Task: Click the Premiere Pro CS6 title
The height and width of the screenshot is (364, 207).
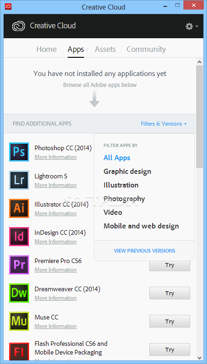Action: pos(58,261)
